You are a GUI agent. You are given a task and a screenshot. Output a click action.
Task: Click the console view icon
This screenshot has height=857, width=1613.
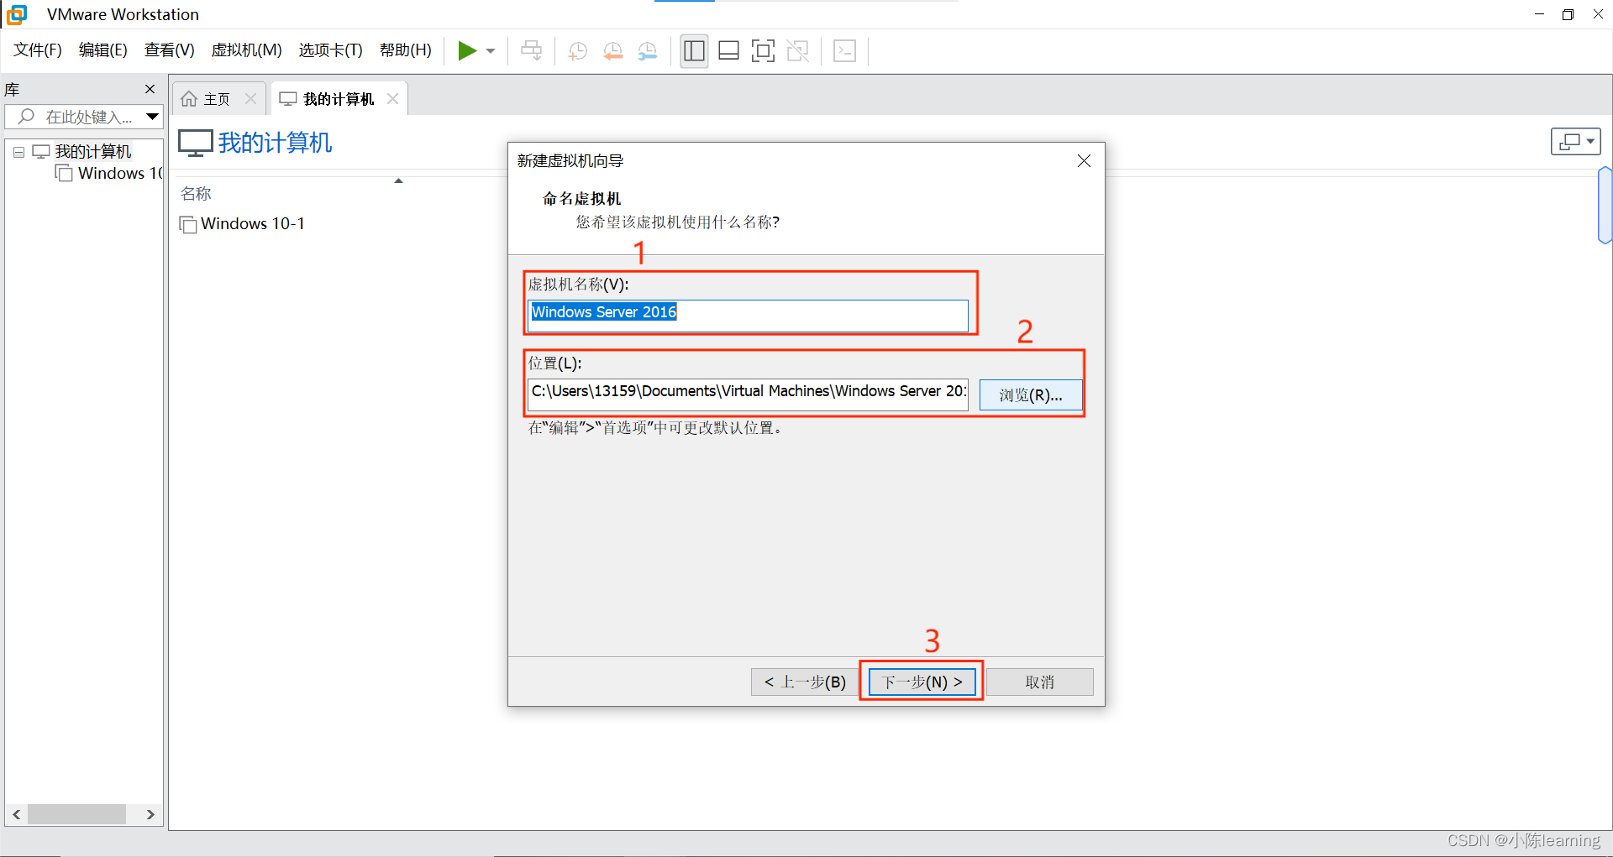click(844, 50)
